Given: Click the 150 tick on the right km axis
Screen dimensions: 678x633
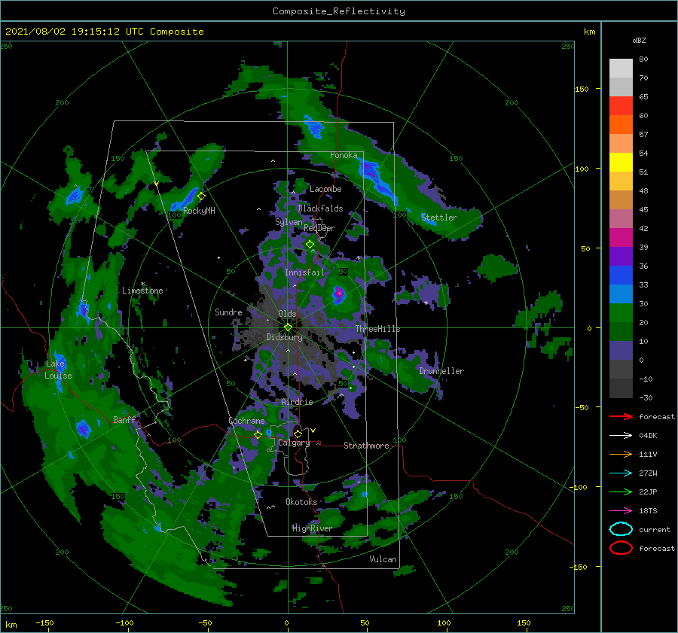Looking at the screenshot, I should click(582, 89).
